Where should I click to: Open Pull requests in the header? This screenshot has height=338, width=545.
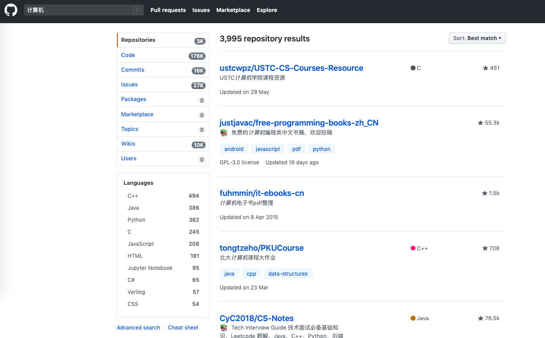point(168,10)
